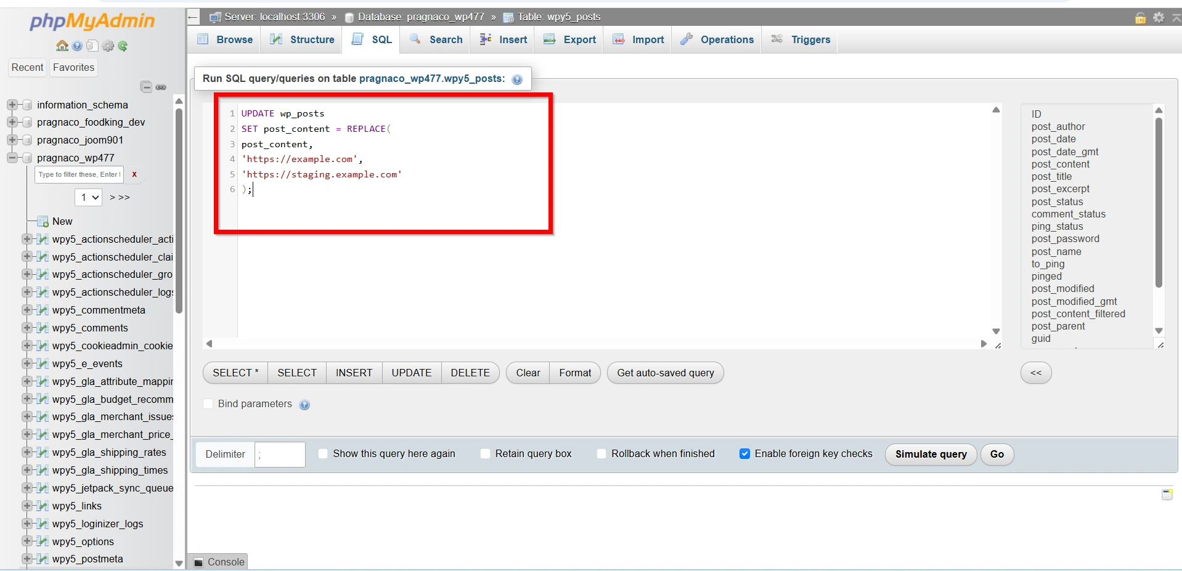
Task: Open wpy5_links table structure icon
Action: (x=43, y=506)
